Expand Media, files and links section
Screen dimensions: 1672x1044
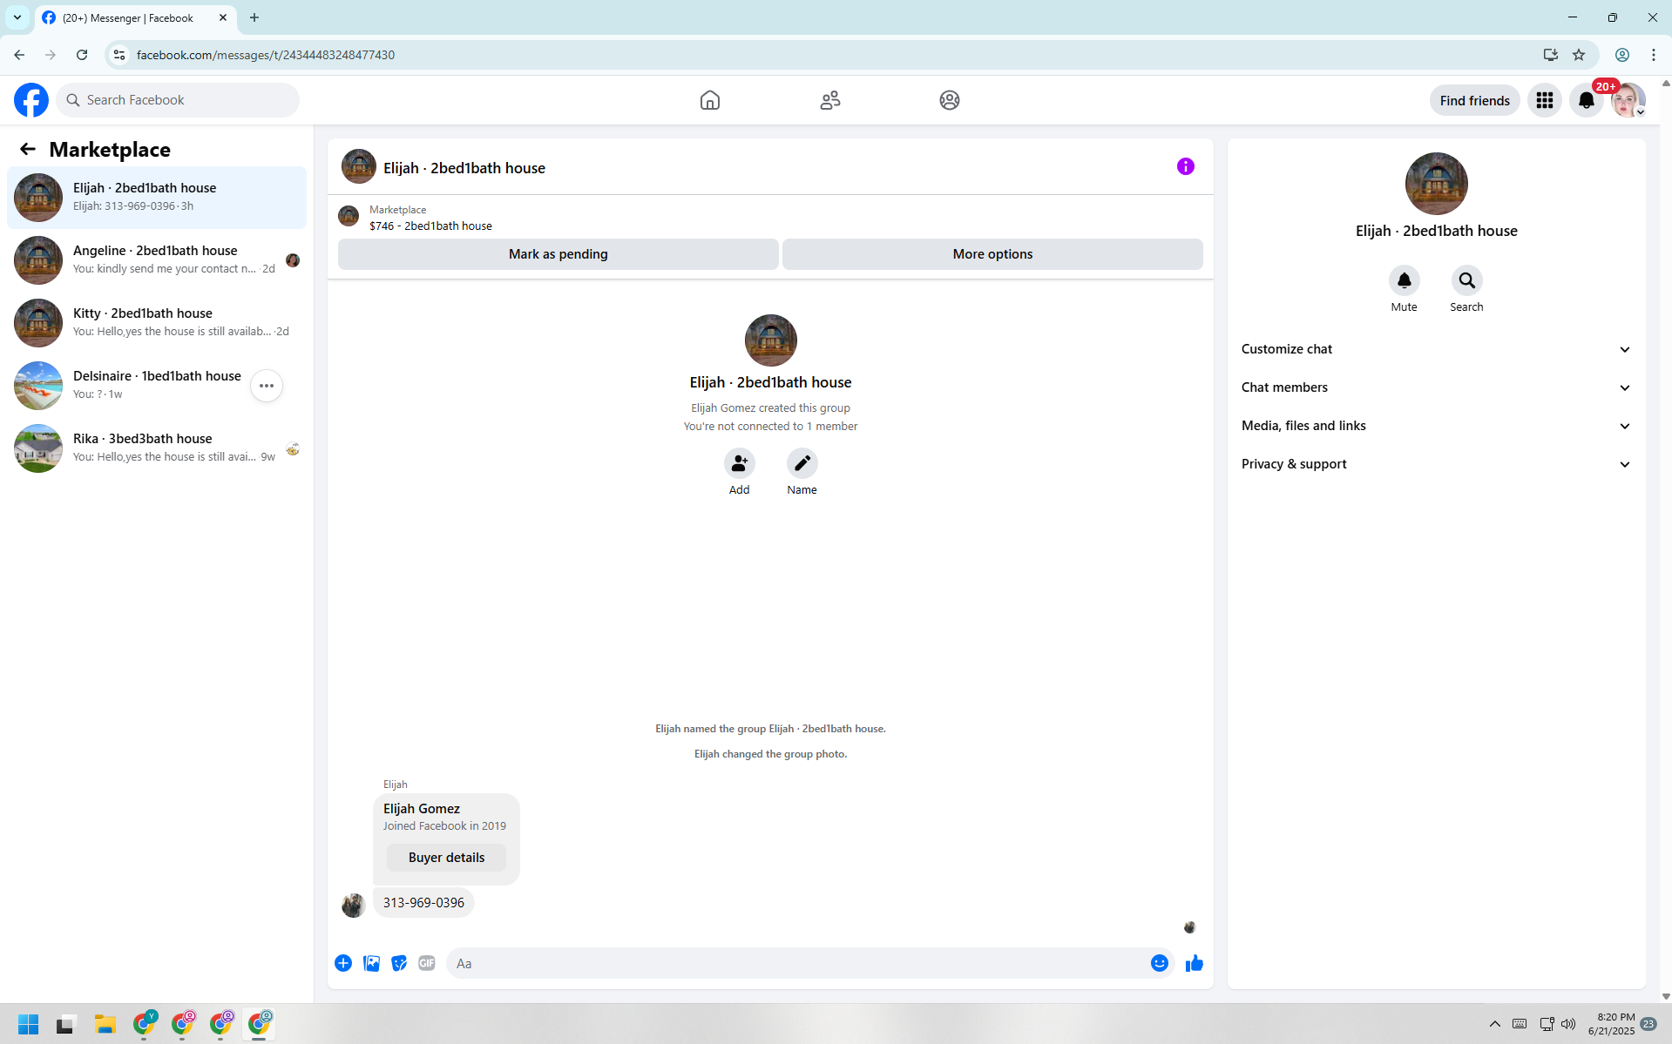coord(1436,426)
